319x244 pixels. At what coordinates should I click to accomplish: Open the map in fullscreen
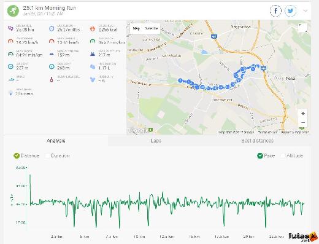point(303,28)
